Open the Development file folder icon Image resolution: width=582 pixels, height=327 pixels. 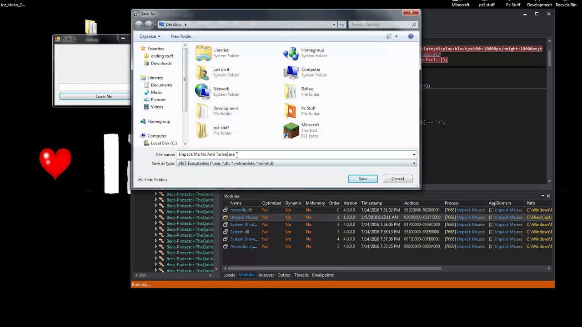pos(203,111)
